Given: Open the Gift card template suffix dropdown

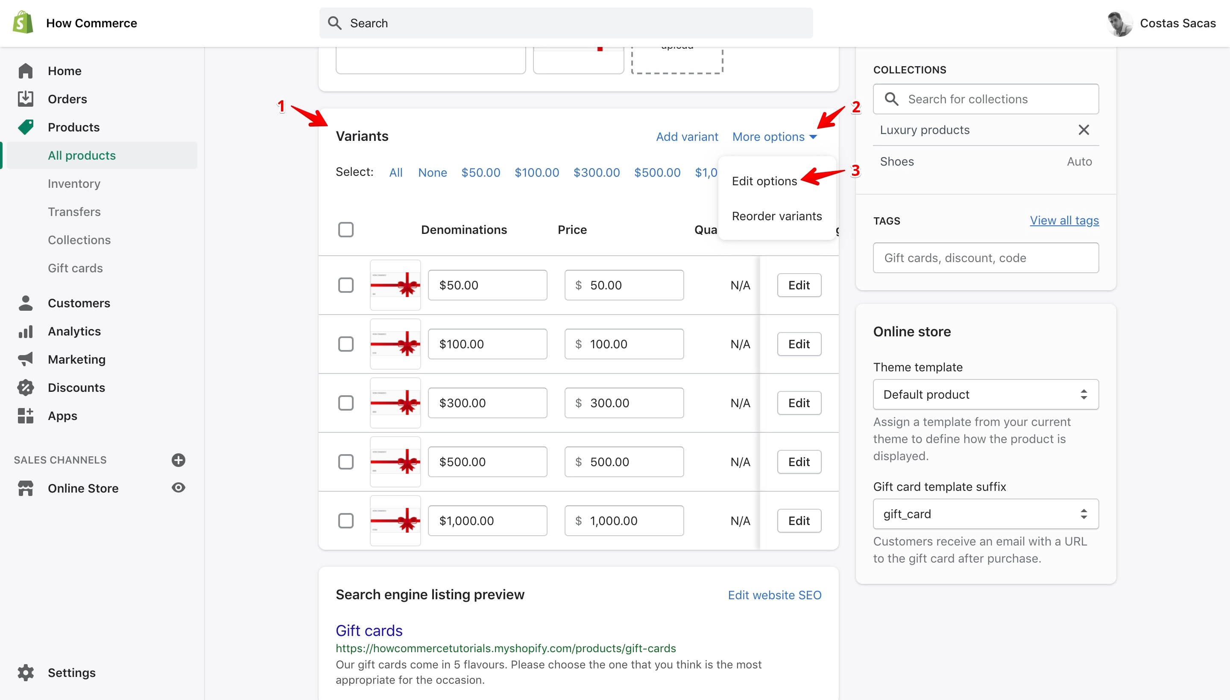Looking at the screenshot, I should click(x=986, y=514).
